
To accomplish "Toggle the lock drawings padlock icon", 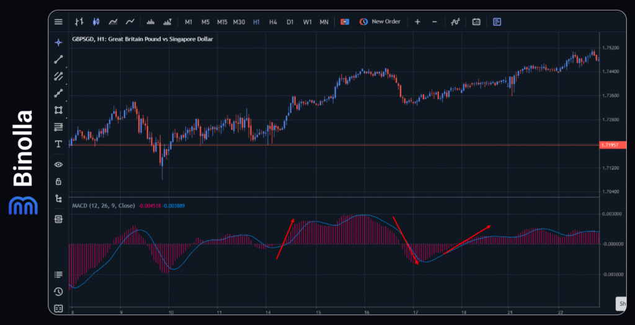I will (58, 181).
